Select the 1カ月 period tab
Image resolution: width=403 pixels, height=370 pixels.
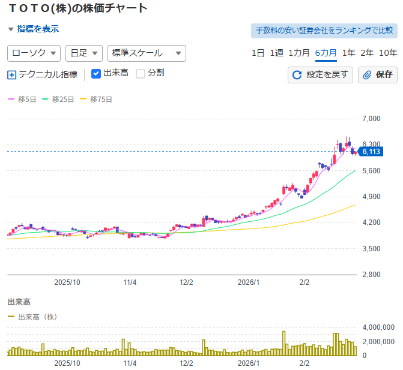(x=298, y=53)
